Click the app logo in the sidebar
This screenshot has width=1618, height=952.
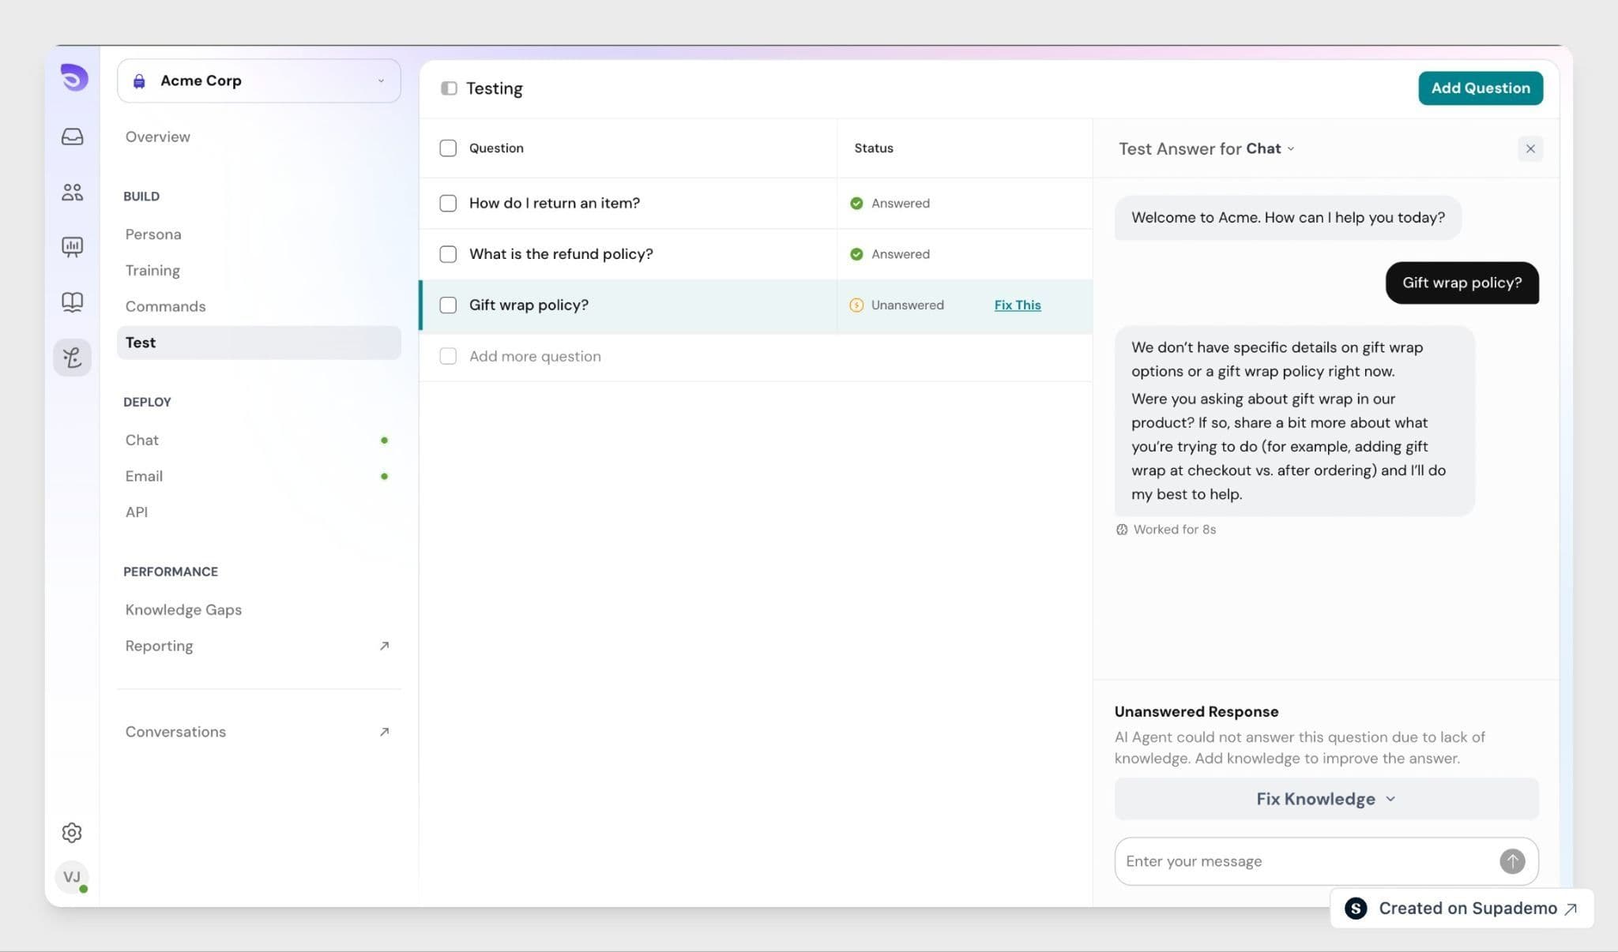[x=73, y=78]
